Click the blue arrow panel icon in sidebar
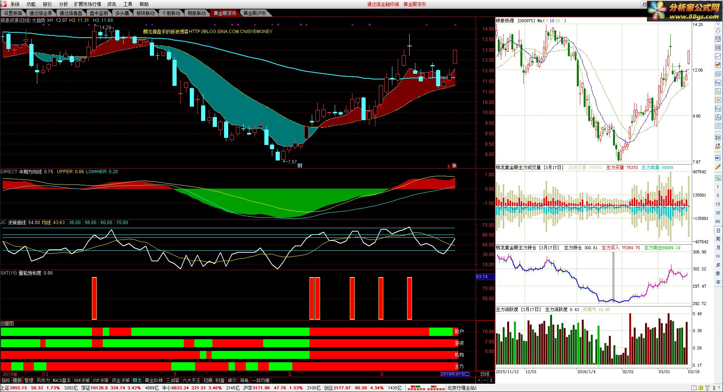 [718, 158]
